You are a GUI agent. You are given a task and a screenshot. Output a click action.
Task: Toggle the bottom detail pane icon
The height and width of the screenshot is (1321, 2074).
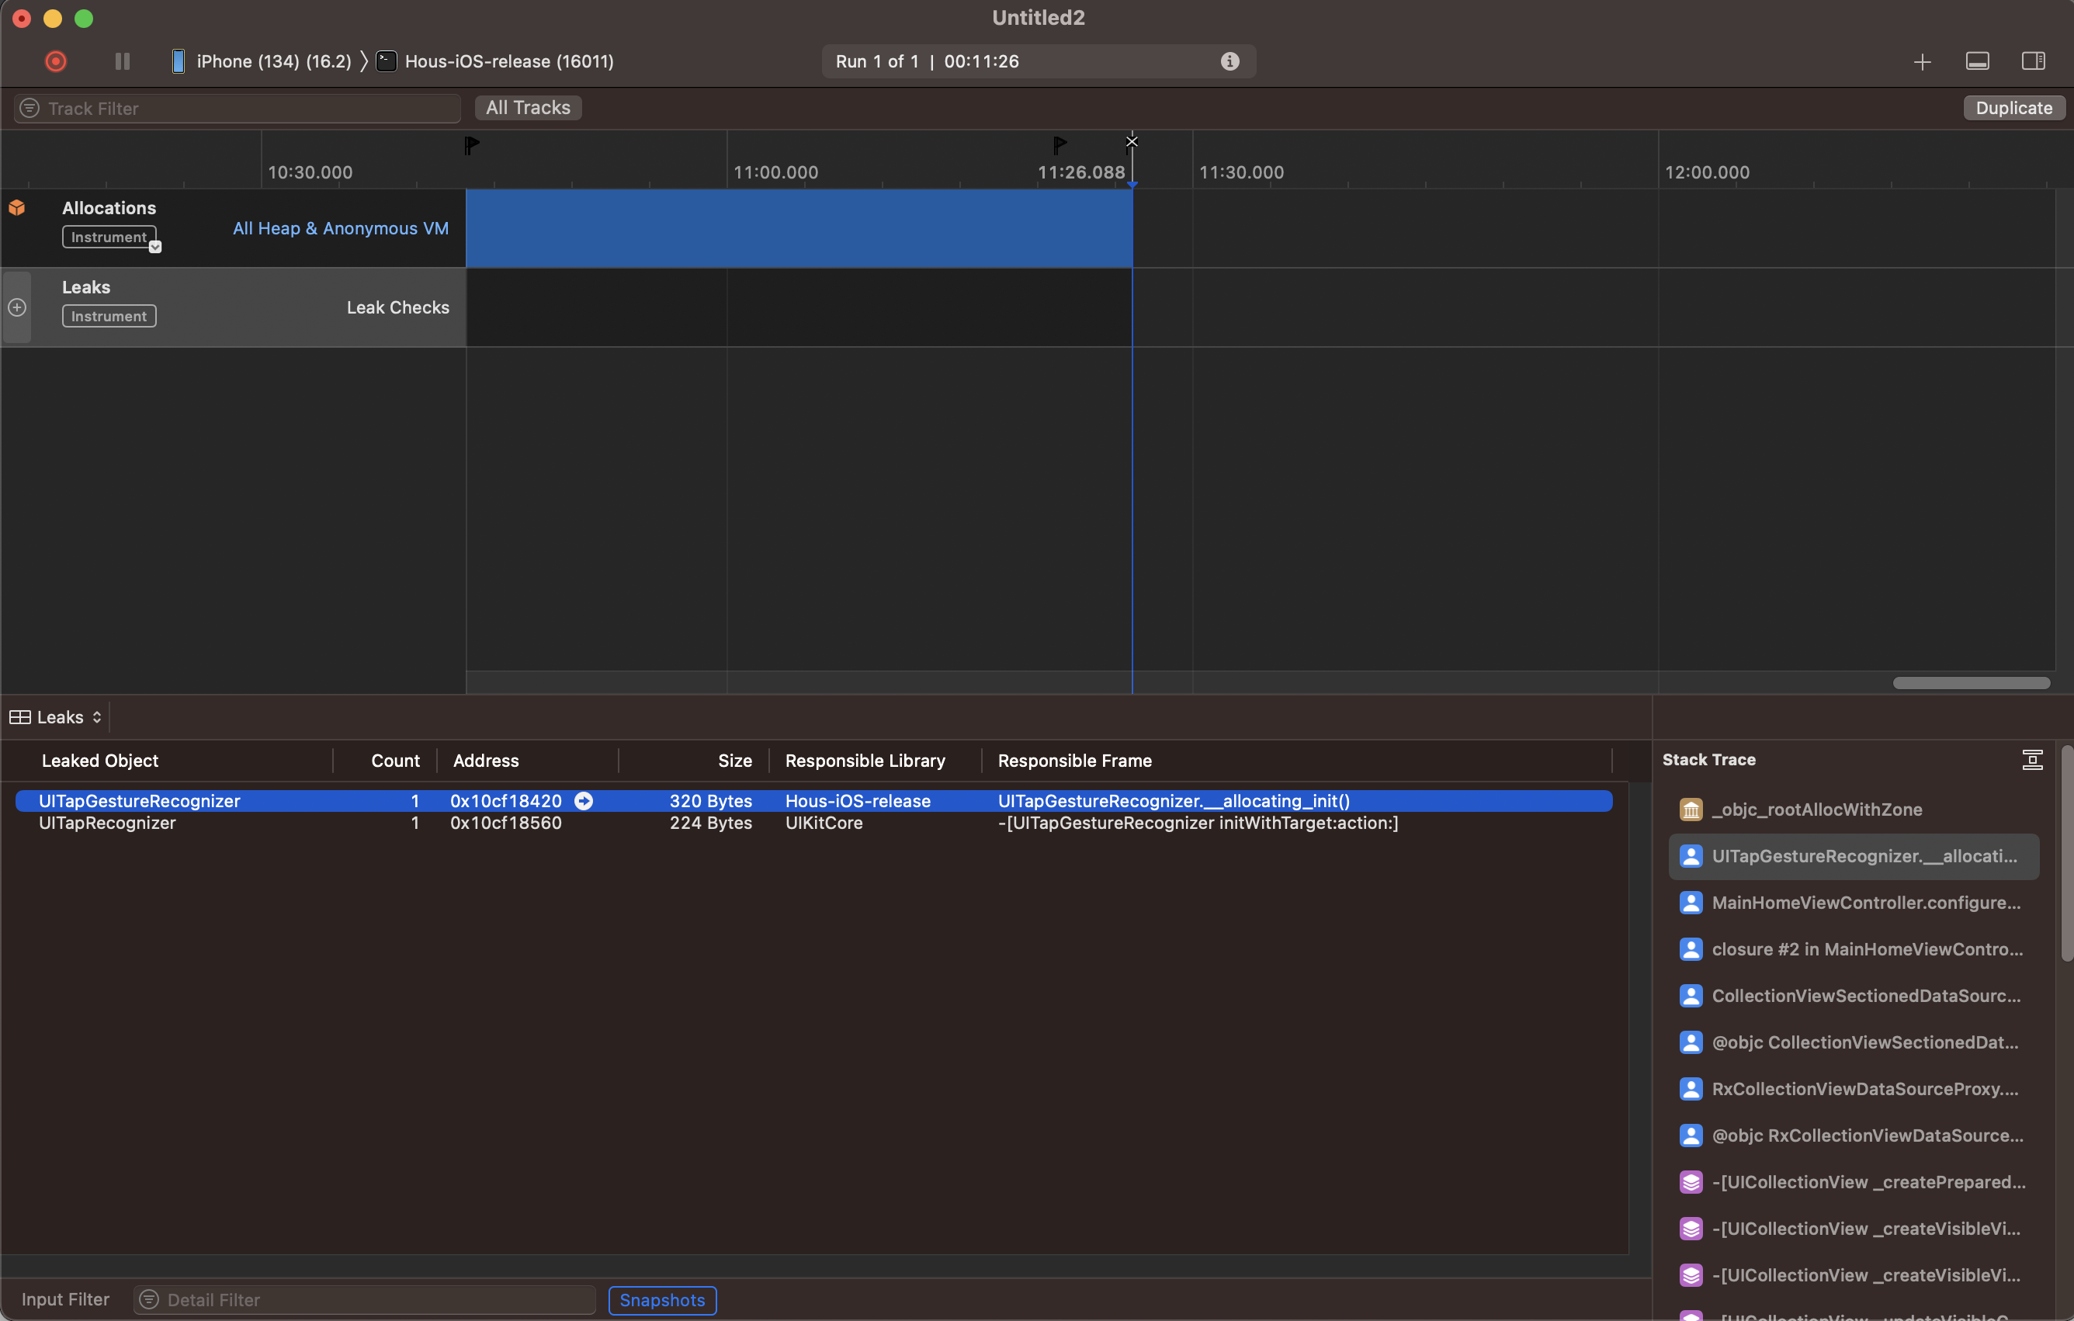(x=1977, y=61)
